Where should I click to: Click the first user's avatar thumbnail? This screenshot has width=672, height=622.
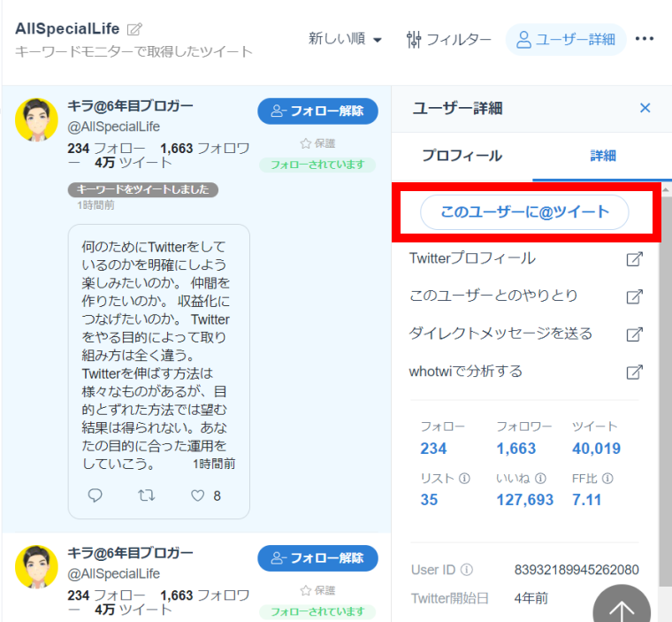click(x=37, y=120)
